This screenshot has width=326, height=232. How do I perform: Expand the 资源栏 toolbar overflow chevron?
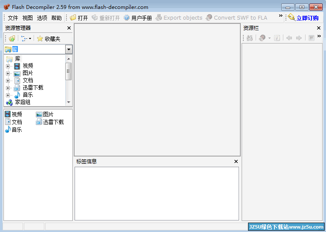coord(319,36)
